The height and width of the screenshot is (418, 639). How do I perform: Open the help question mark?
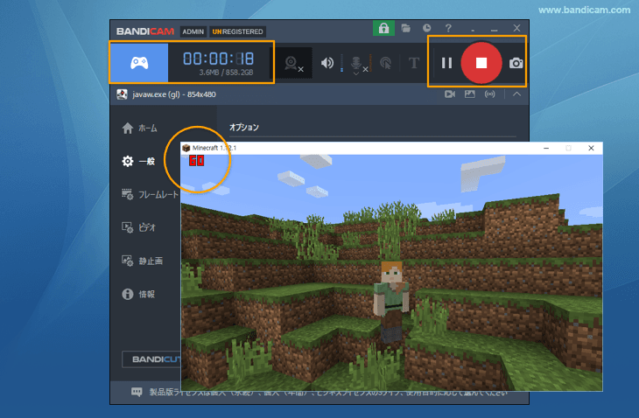pos(448,29)
